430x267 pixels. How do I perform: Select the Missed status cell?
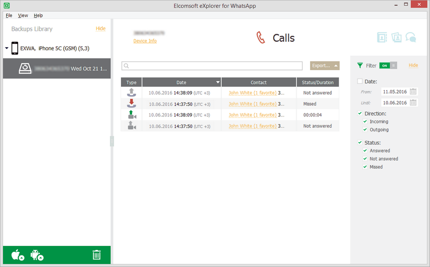(x=318, y=104)
